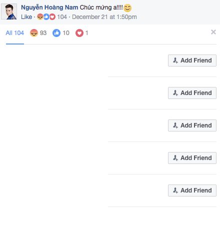Click the 104 reactions count on comment
The height and width of the screenshot is (236, 220).
(62, 17)
